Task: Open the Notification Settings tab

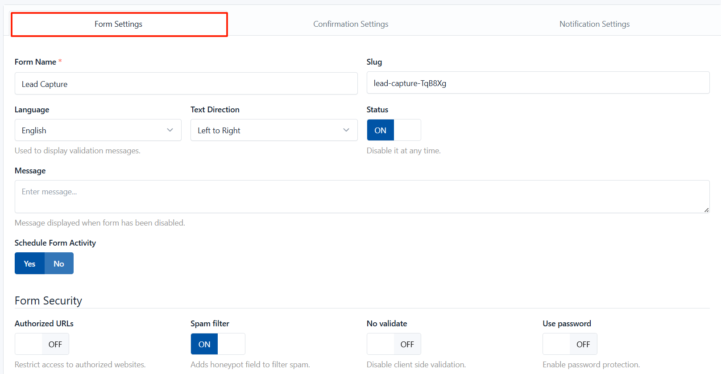Action: point(594,24)
